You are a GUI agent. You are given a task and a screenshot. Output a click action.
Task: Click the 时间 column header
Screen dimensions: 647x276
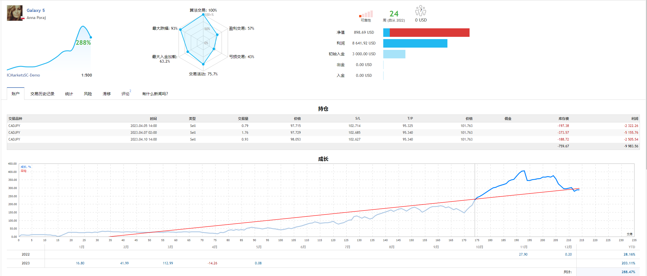coord(153,119)
